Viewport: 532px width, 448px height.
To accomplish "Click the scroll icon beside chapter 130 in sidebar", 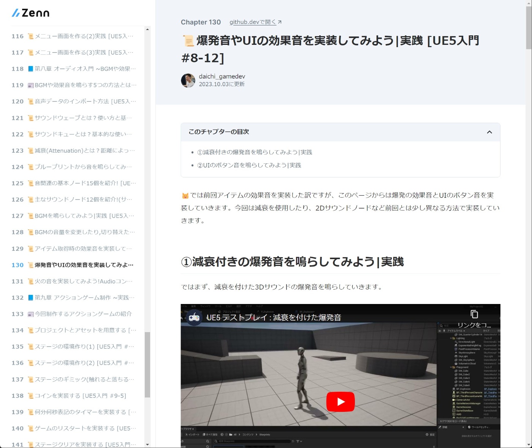I will (x=30, y=264).
